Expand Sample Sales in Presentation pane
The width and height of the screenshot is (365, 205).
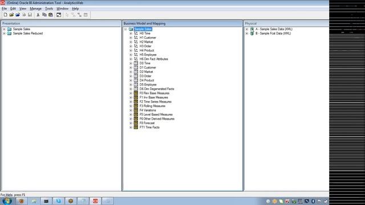click(x=4, y=29)
